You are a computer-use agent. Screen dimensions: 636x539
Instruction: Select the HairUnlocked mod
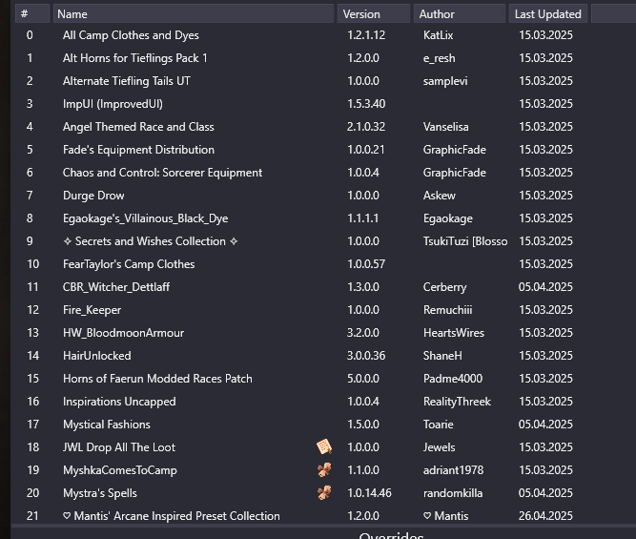click(323, 356)
